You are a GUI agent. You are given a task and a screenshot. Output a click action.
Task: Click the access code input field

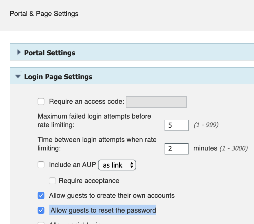[156, 102]
